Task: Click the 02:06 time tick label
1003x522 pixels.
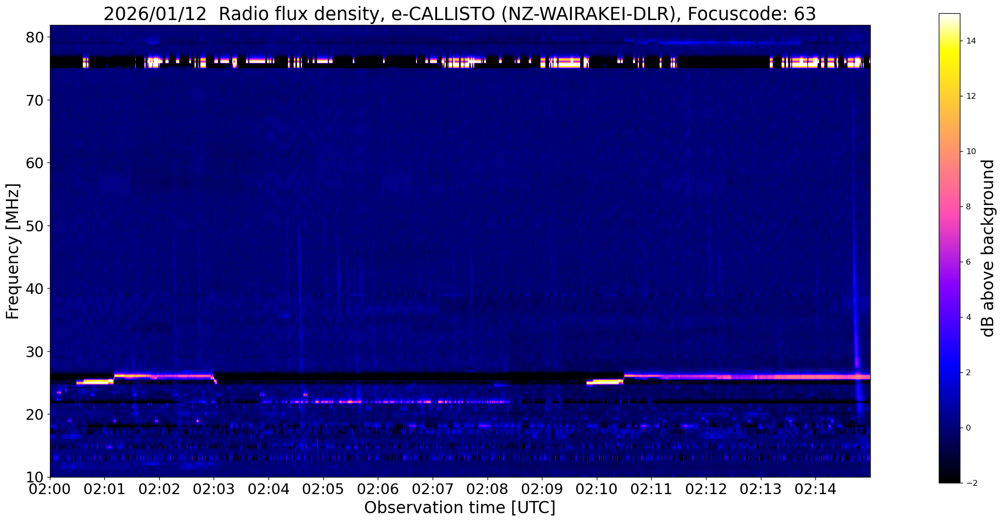Action: click(x=378, y=489)
